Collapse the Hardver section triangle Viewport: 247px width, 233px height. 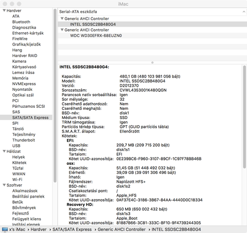click(4, 11)
